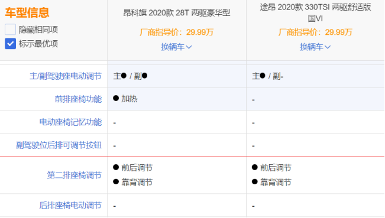Click 昂科旗's 前后调节 entry
The width and height of the screenshot is (385, 218).
click(x=133, y=168)
